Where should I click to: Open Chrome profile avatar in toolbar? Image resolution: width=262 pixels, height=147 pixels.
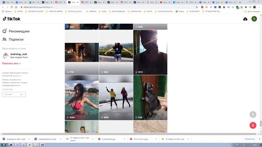255,7
